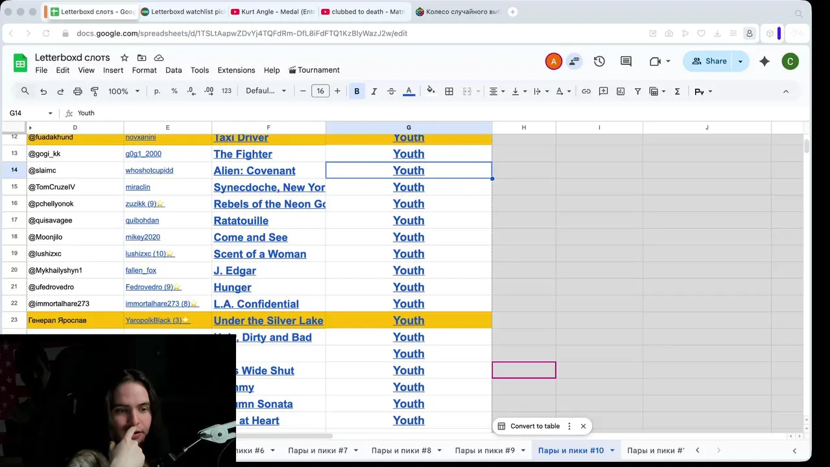Screen dimensions: 830x467
Task: Toggle strikethrough formatting
Action: tap(391, 91)
